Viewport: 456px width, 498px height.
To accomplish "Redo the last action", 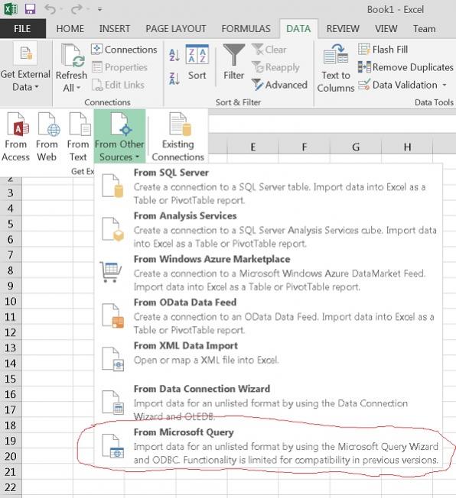I will click(77, 9).
